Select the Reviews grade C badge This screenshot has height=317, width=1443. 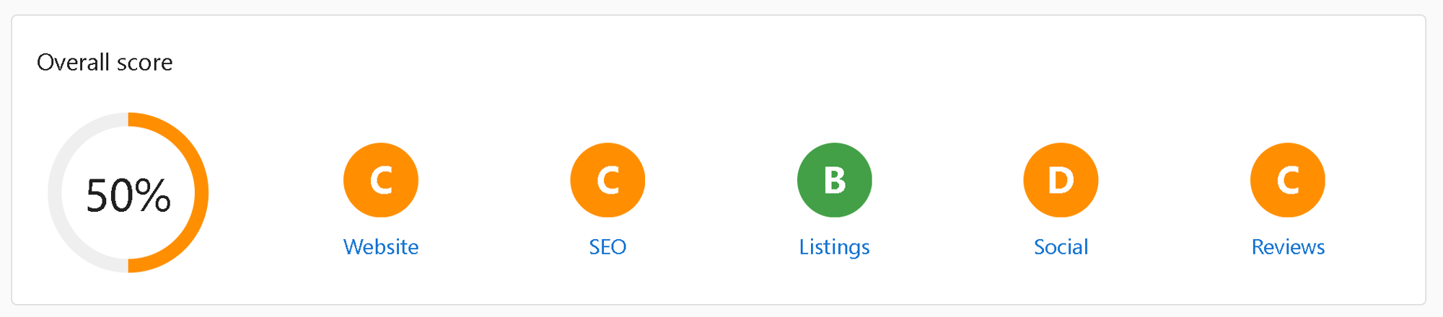(1288, 180)
